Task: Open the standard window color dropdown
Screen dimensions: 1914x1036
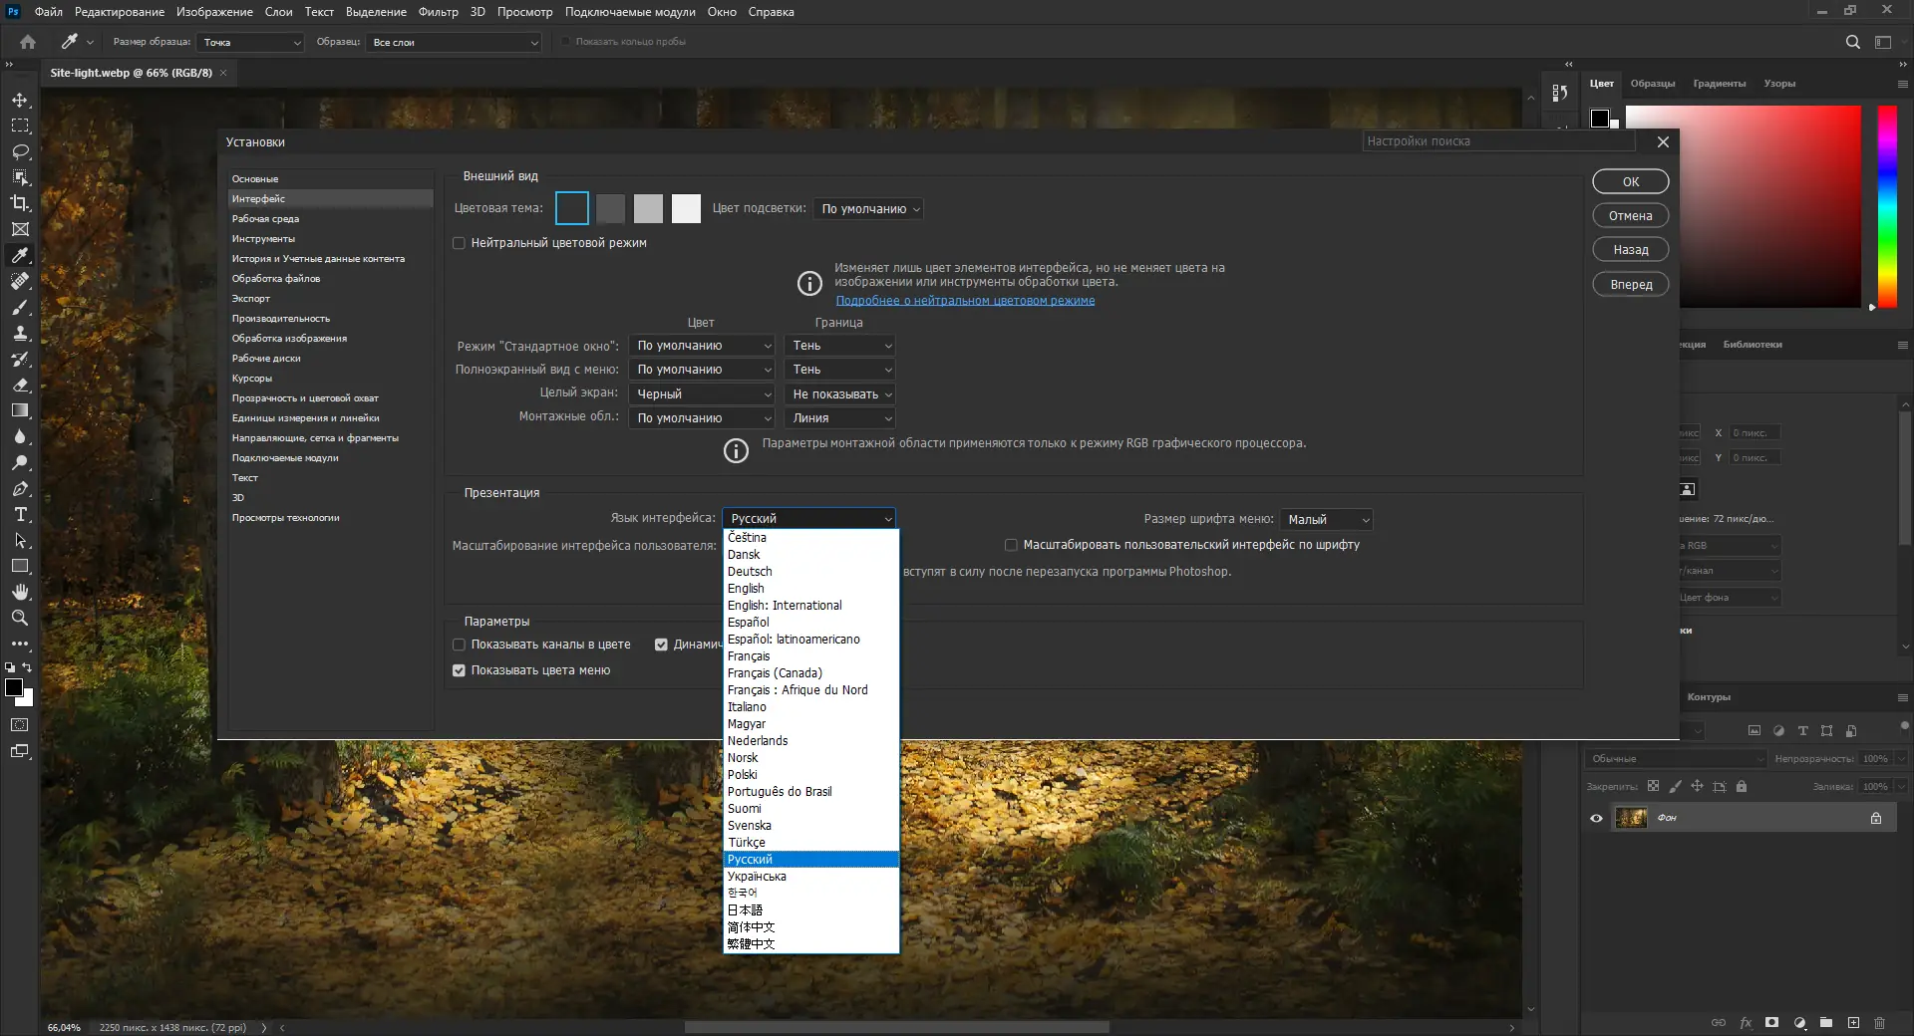Action: click(x=702, y=346)
